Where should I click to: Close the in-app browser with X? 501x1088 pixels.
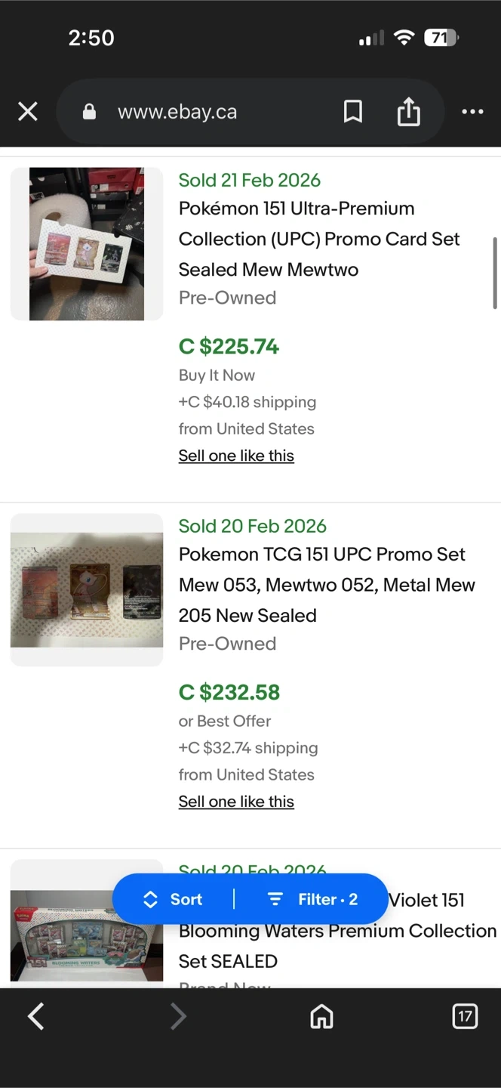(x=28, y=113)
